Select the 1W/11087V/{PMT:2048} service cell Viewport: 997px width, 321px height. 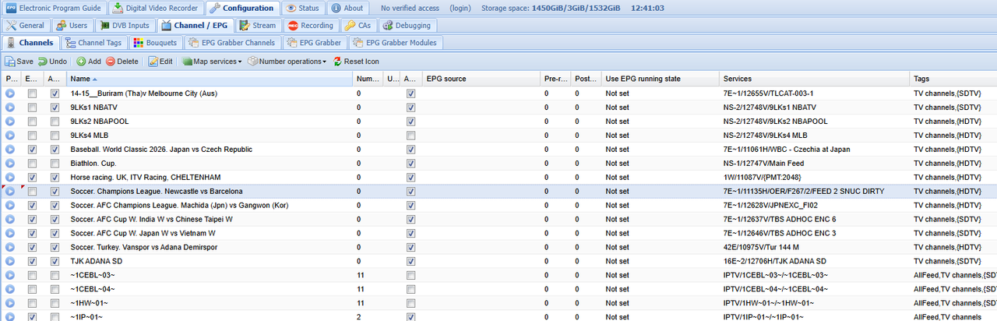click(815, 178)
